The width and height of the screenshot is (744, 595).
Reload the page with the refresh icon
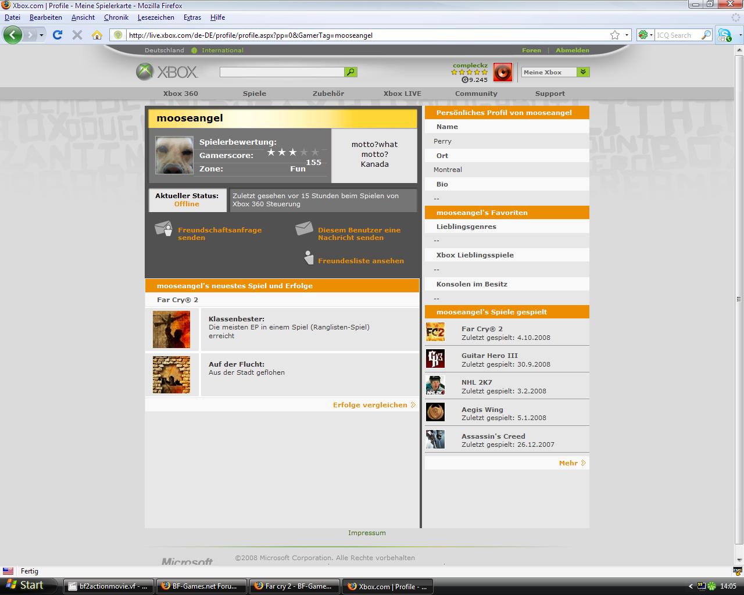point(58,35)
